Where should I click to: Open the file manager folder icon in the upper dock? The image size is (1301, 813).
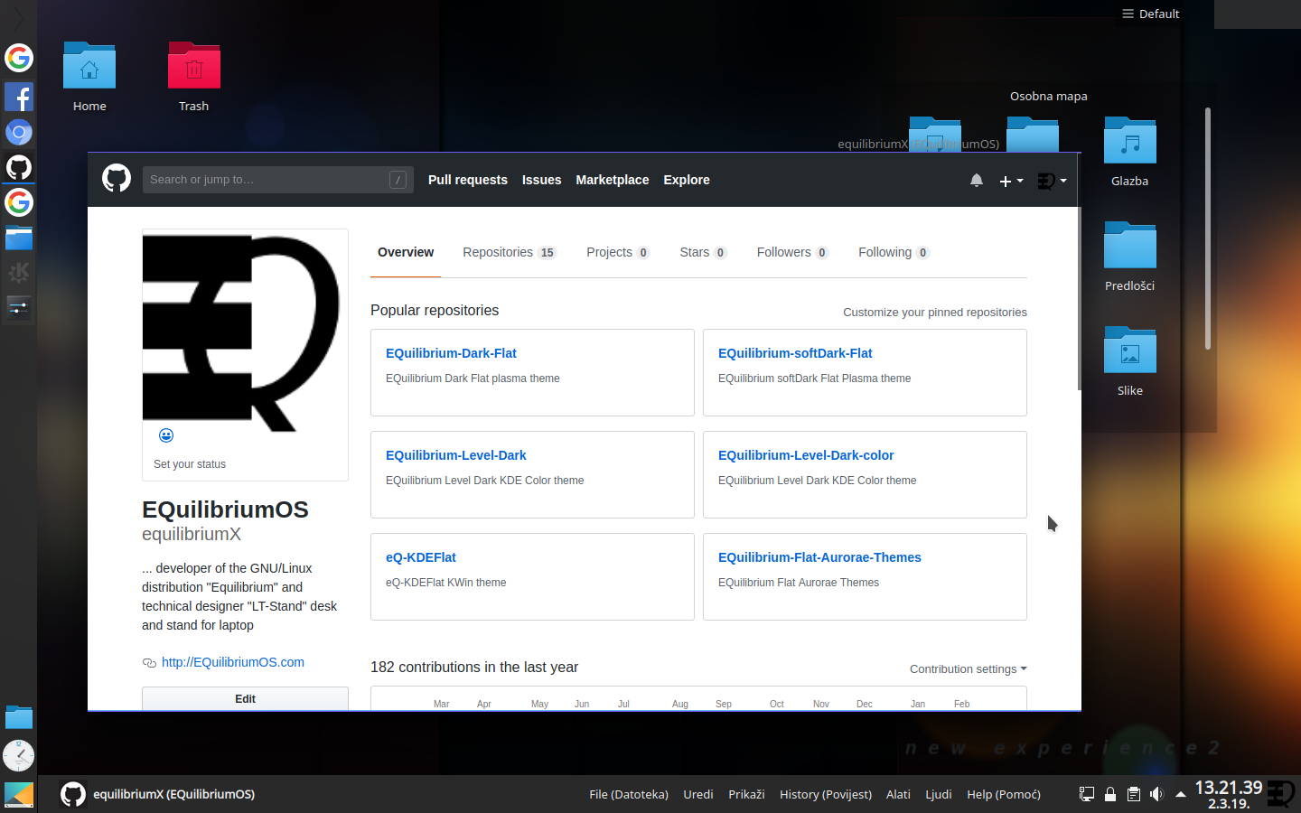tap(19, 238)
